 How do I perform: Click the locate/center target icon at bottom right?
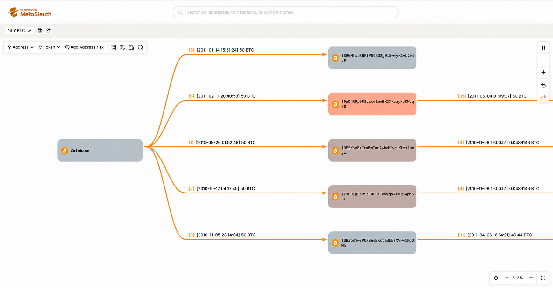pyautogui.click(x=496, y=278)
